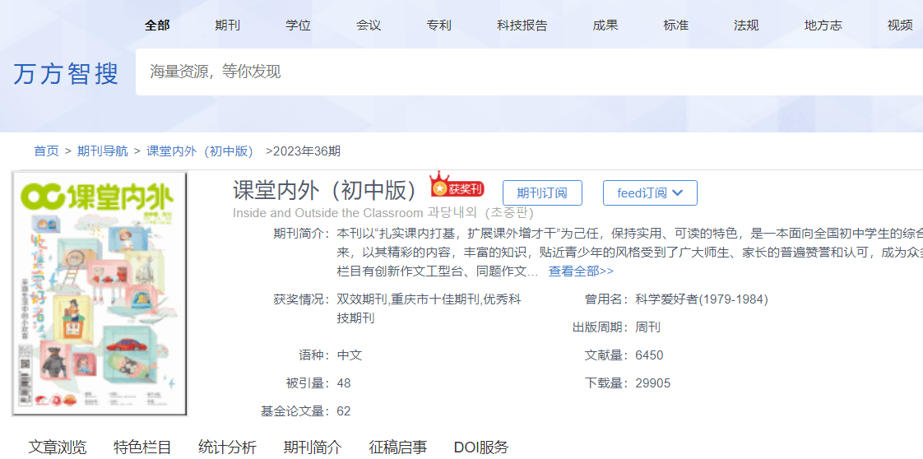Switch to the 征稿启事 tab
Screen dimensions: 923x459
398,447
